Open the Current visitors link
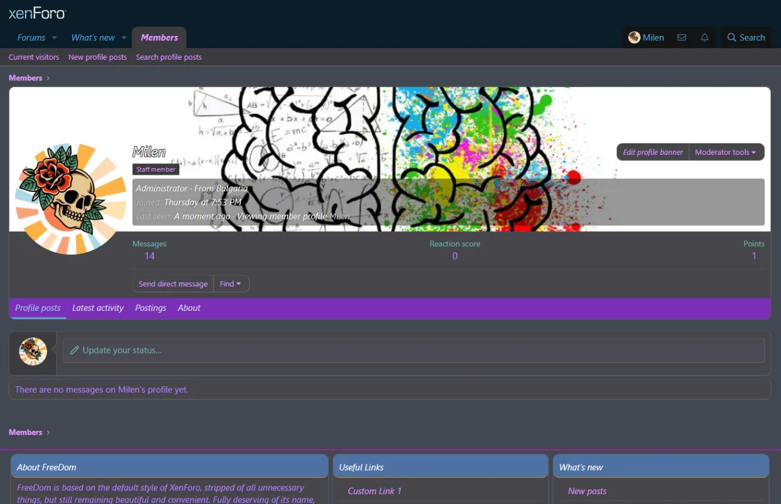The height and width of the screenshot is (504, 781). click(34, 57)
